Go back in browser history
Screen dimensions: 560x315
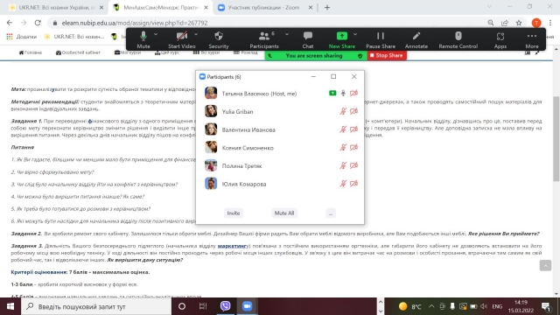coord(10,23)
